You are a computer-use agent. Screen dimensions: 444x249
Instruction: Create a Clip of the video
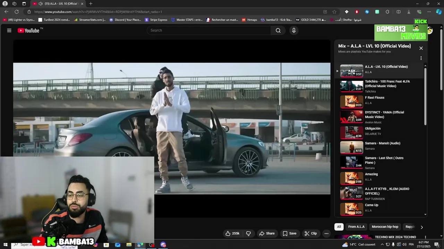coord(310,233)
